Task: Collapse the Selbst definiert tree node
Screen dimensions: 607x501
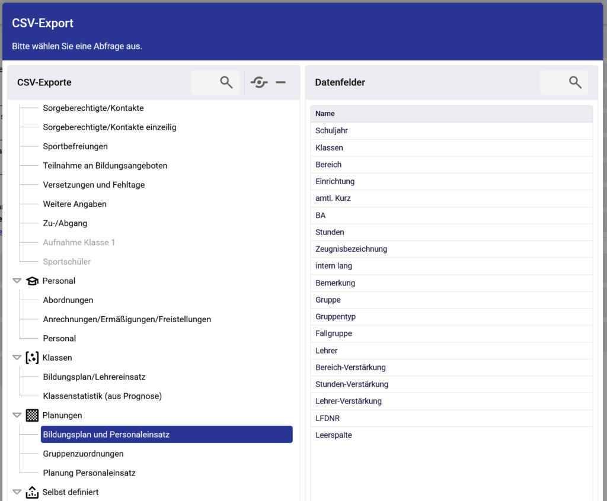Action: [x=17, y=492]
